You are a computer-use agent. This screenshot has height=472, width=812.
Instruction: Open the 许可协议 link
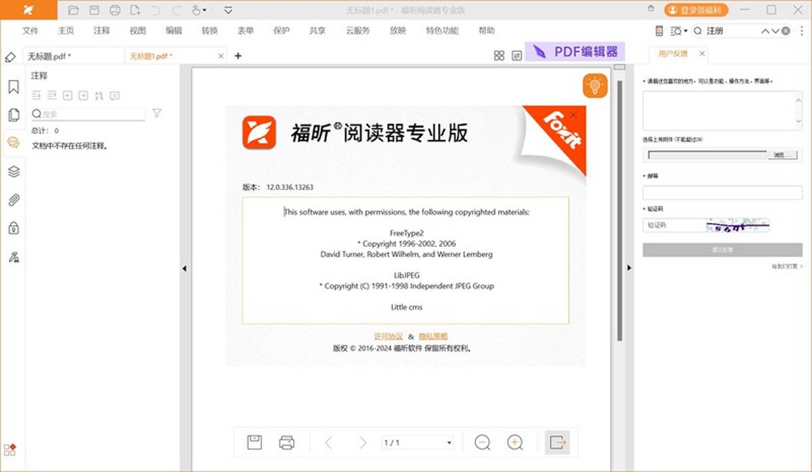[x=388, y=336]
